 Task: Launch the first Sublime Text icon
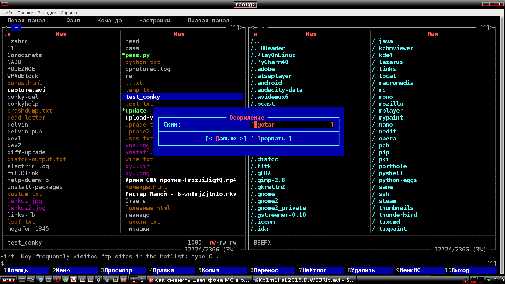tap(83, 280)
